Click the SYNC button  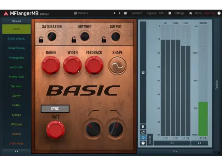(55, 109)
